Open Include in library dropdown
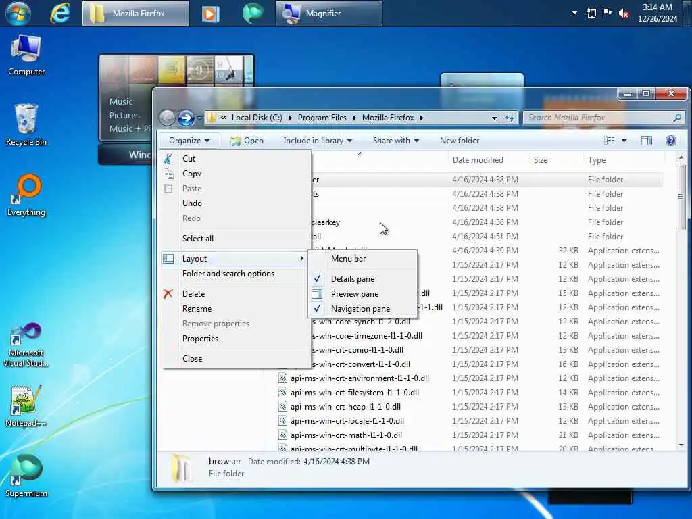The image size is (692, 519). 318,141
